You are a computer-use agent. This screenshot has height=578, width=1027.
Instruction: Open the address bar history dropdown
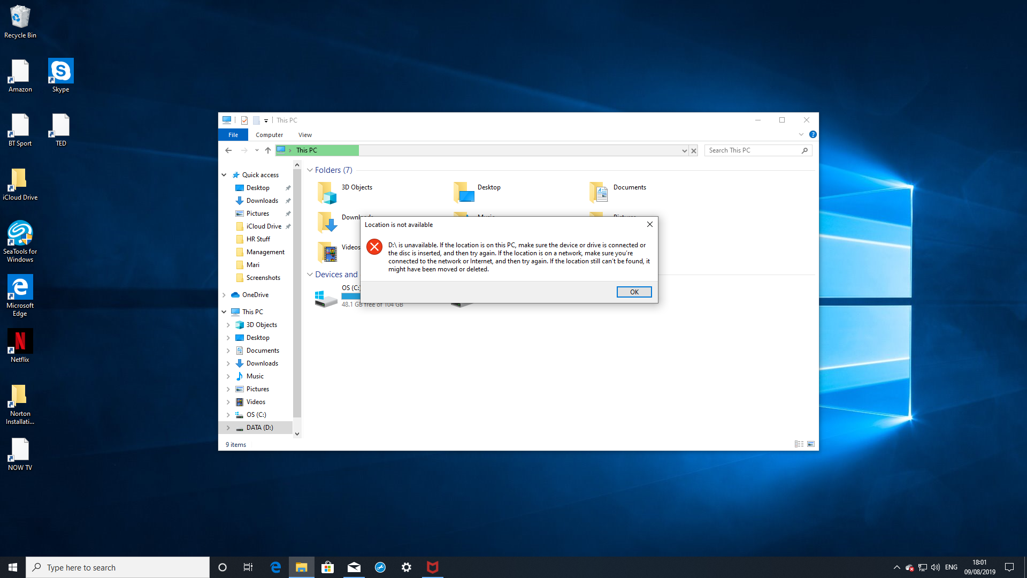(x=684, y=151)
